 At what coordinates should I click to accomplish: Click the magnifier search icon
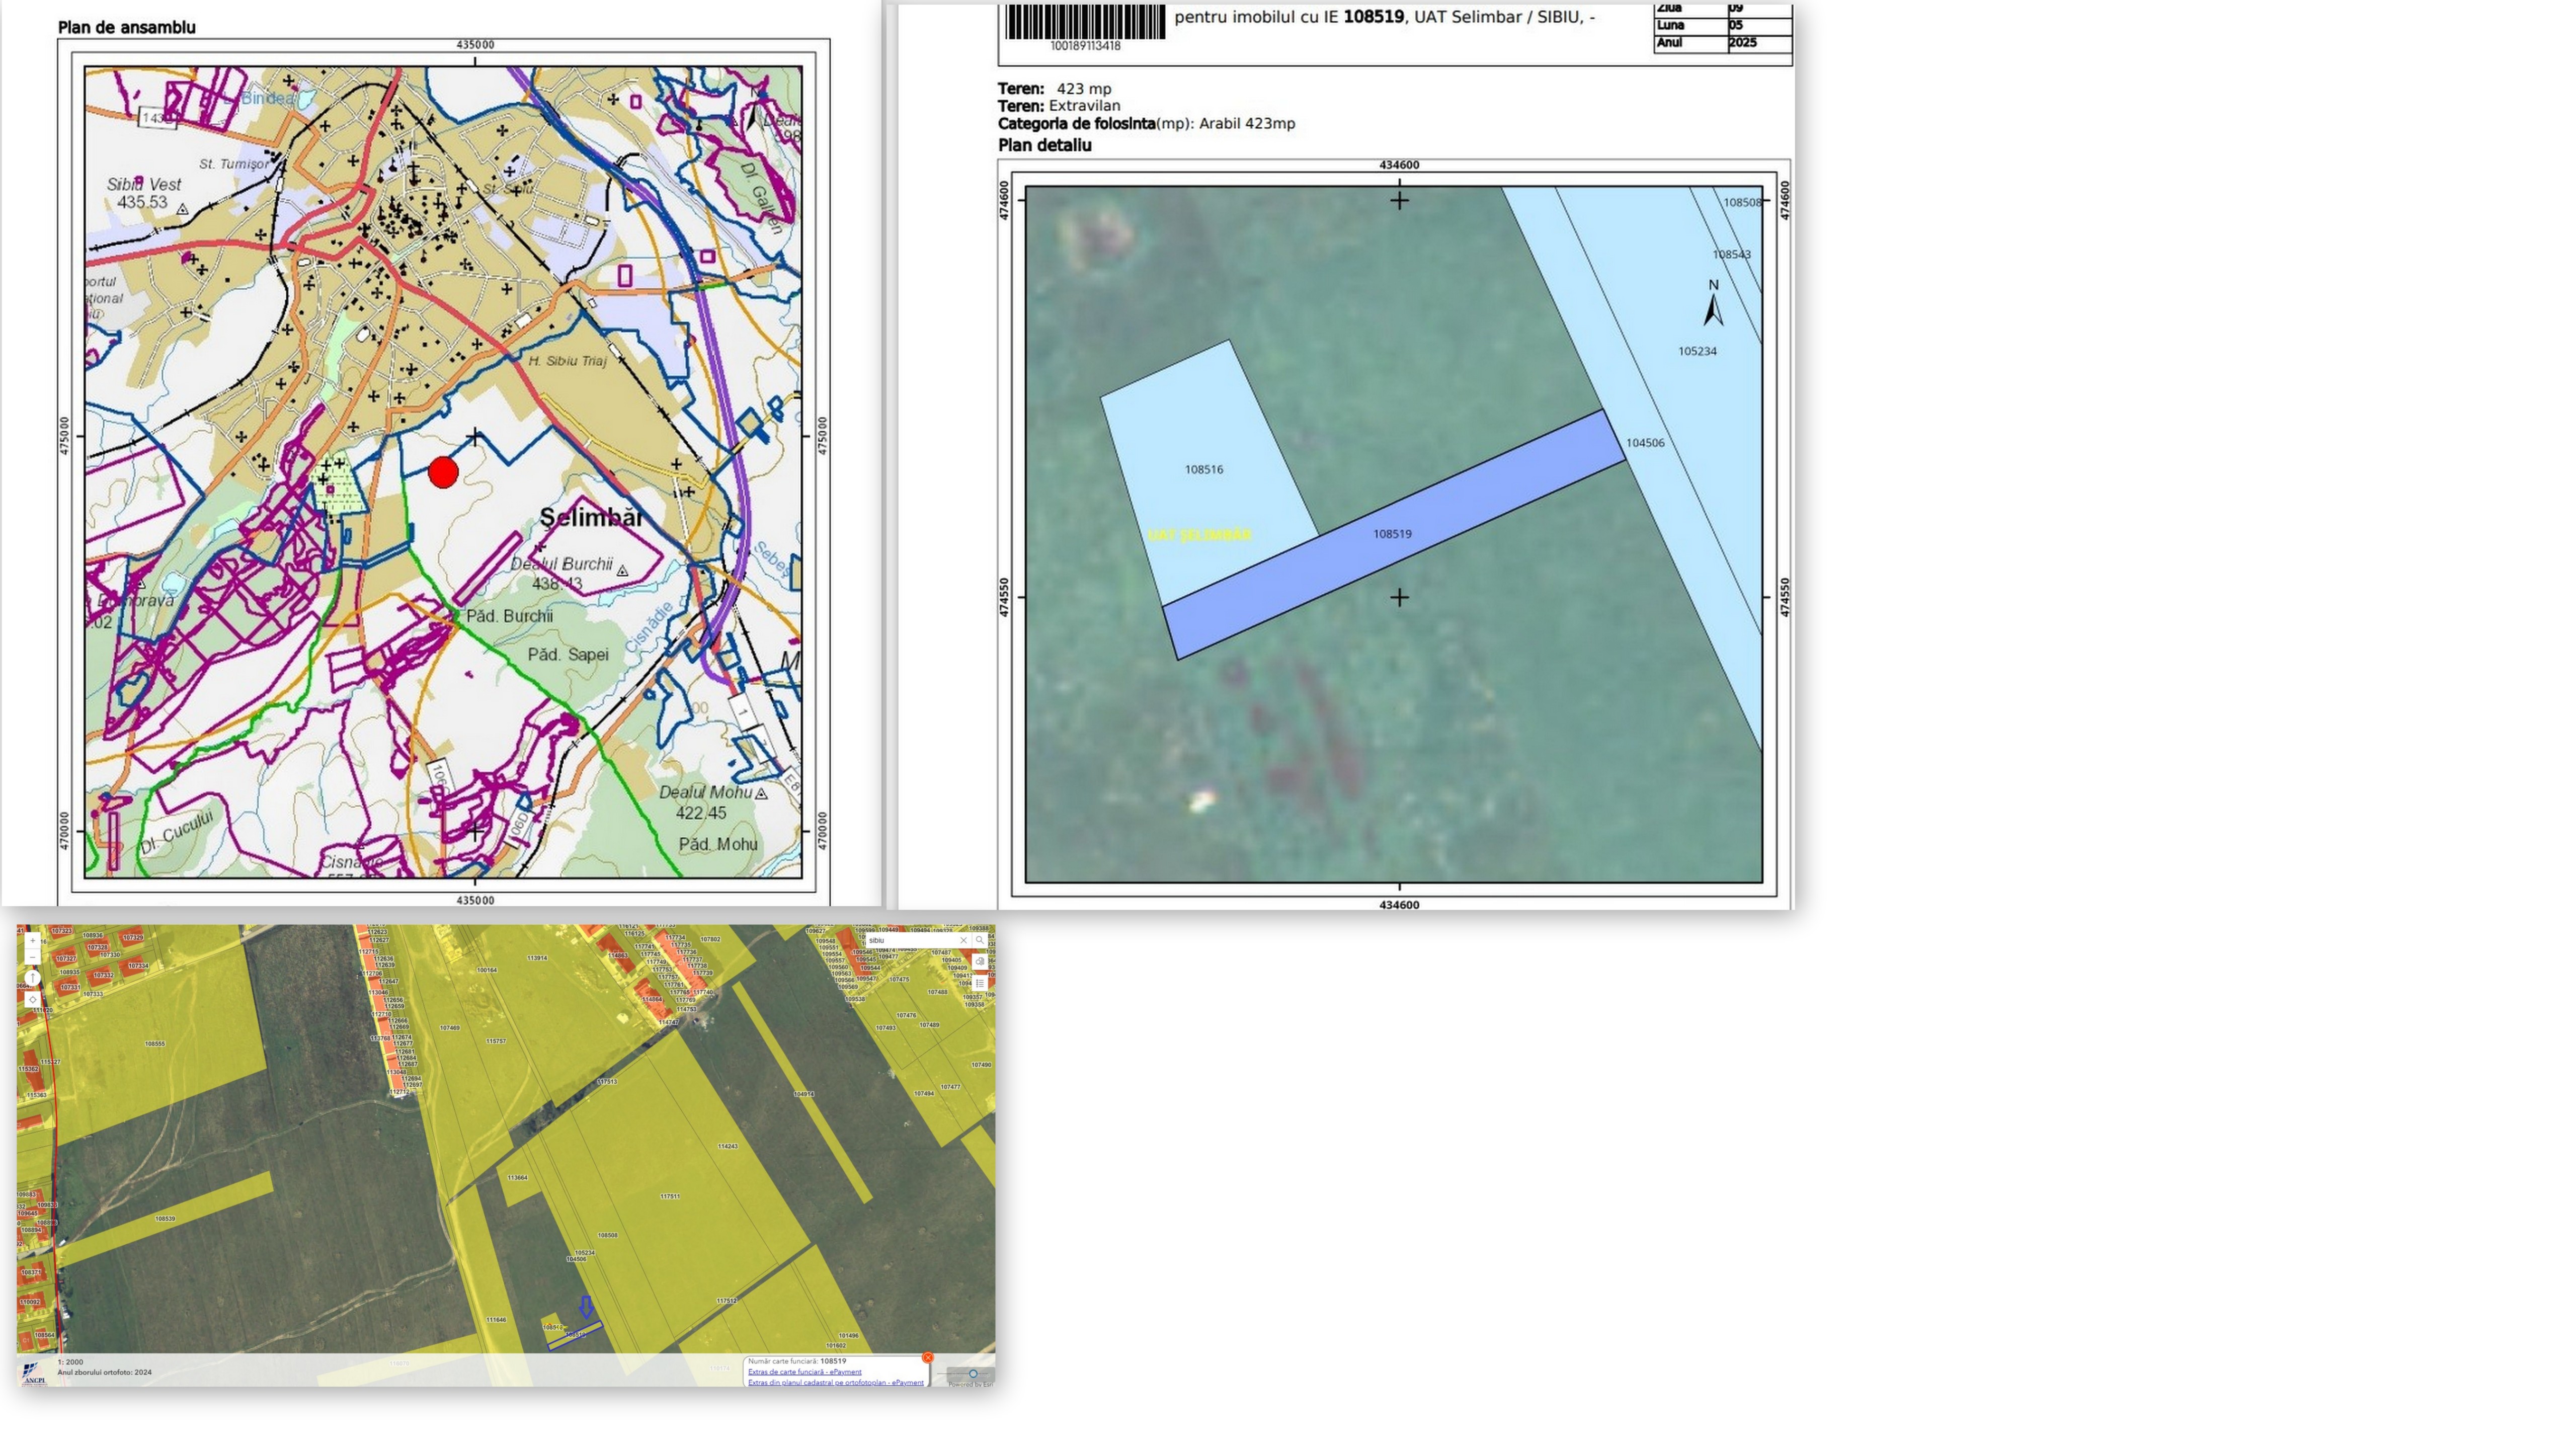(980, 940)
